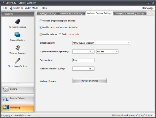Click the General tools icon
The height and width of the screenshot is (118, 156).
click(6, 89)
